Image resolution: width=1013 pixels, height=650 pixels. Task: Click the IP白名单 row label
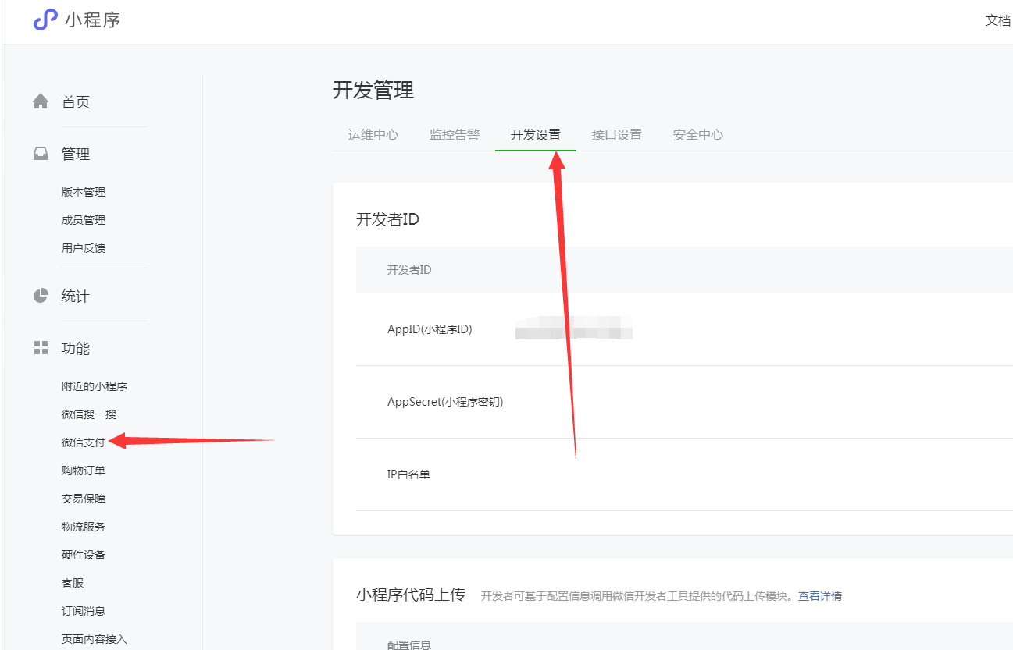click(x=408, y=474)
